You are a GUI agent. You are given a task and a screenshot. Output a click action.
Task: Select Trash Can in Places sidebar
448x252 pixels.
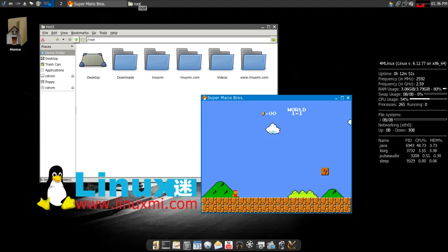[57, 64]
